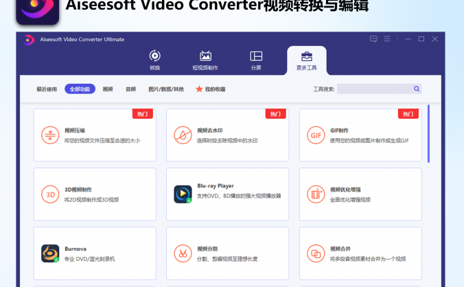Click the tool list vertical scrollbar

(428, 133)
